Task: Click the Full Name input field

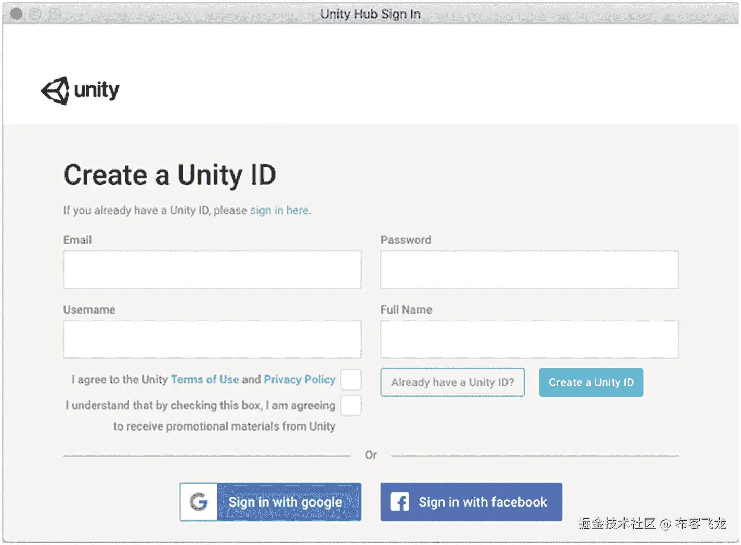Action: [x=529, y=339]
